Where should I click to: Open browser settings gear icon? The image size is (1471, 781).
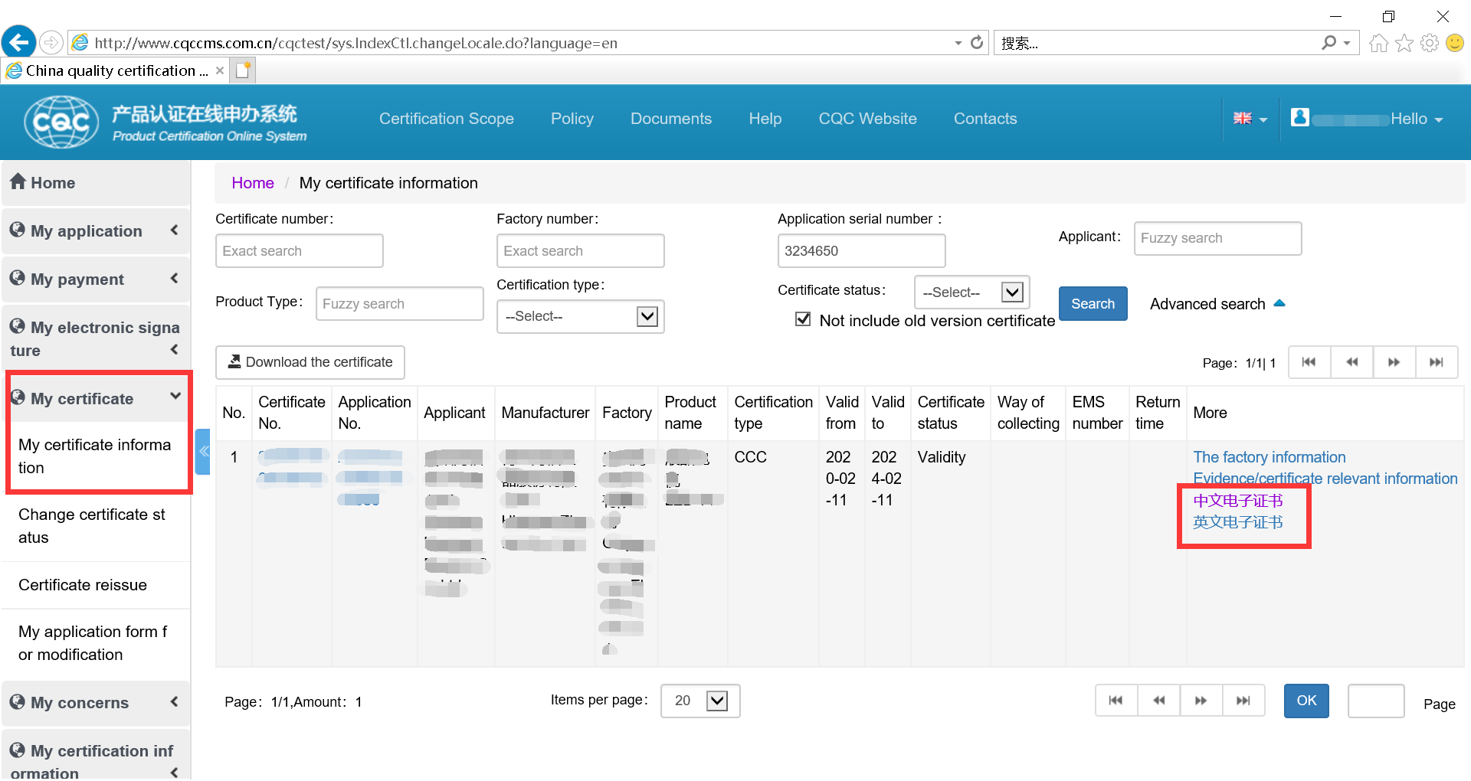pyautogui.click(x=1430, y=43)
